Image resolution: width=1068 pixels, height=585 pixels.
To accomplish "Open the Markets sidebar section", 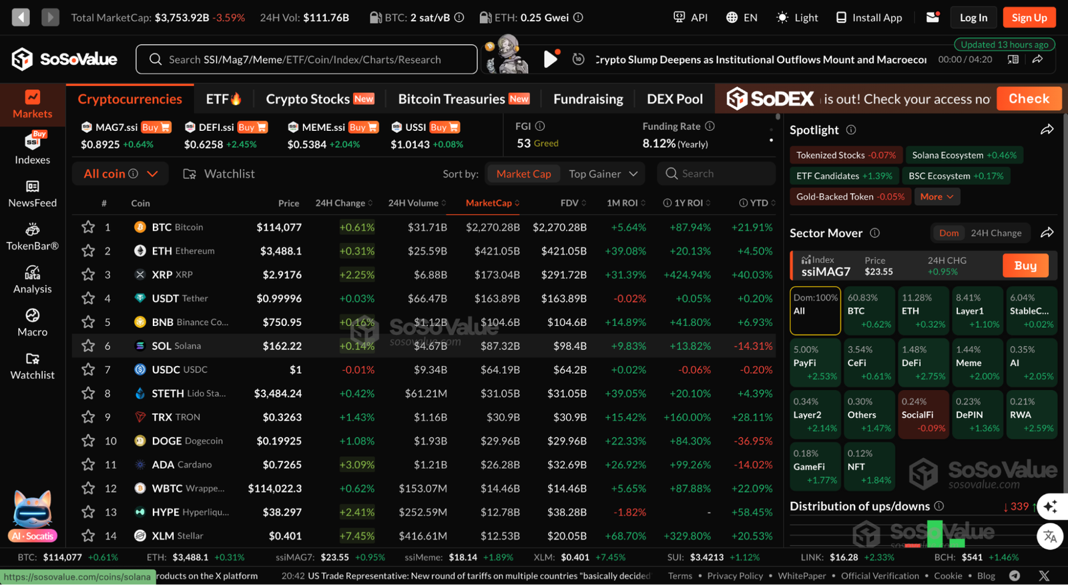I will coord(32,104).
